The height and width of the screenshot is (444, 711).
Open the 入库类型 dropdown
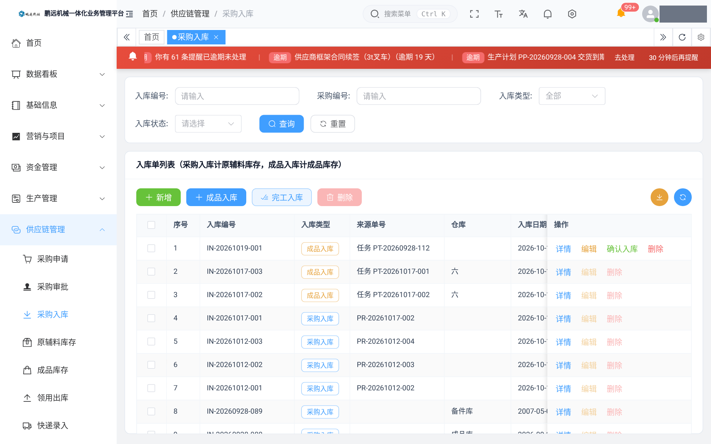pos(572,96)
